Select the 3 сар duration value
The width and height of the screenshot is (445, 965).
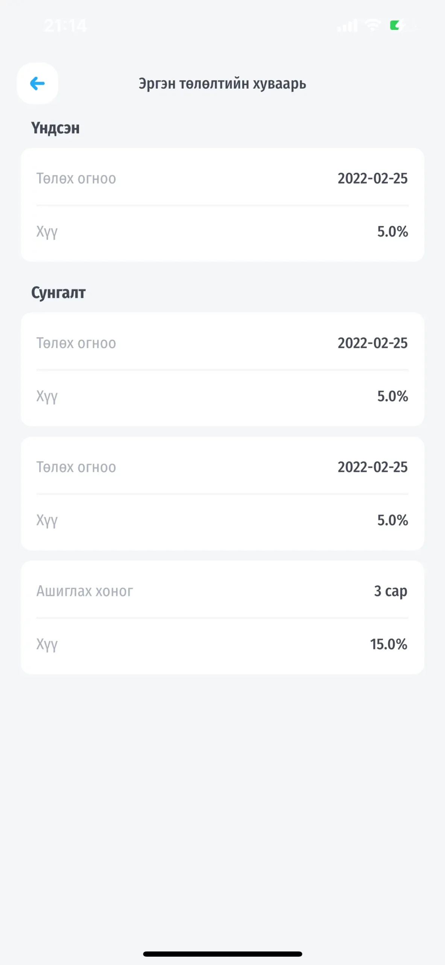[x=390, y=591]
